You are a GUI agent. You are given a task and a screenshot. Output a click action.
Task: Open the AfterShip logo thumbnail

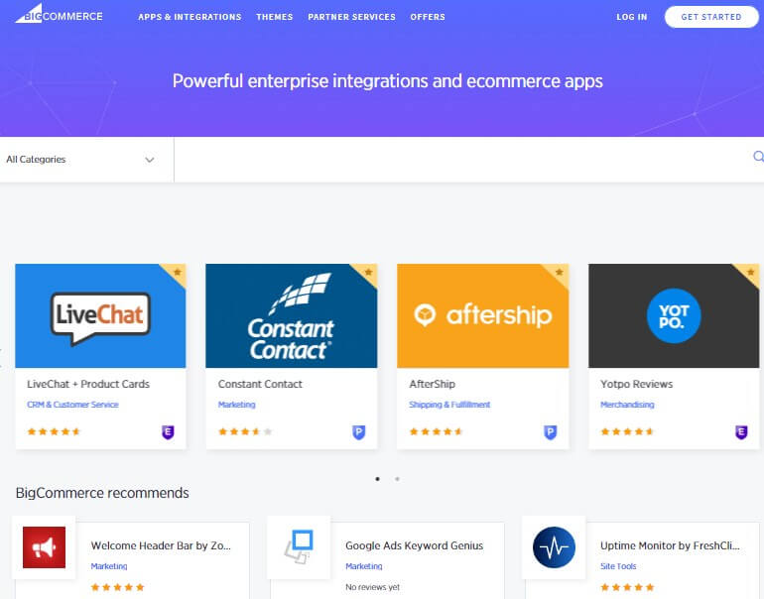pyautogui.click(x=483, y=316)
